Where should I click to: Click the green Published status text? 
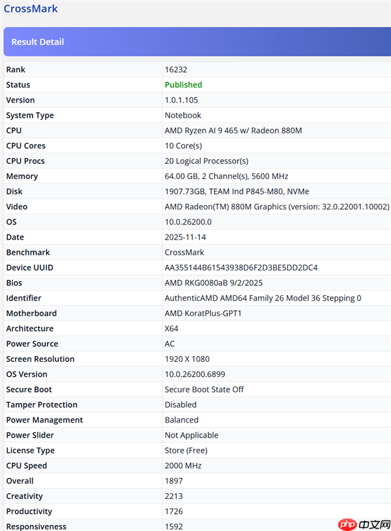tap(183, 85)
